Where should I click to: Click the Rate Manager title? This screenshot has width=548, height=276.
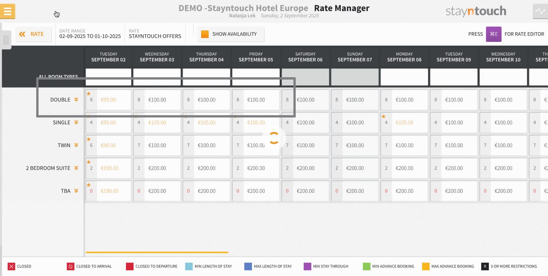click(x=342, y=8)
